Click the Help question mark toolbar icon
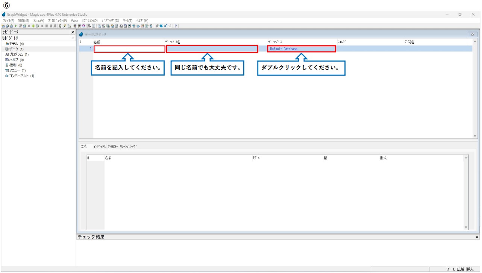482x273 pixels. tap(176, 26)
